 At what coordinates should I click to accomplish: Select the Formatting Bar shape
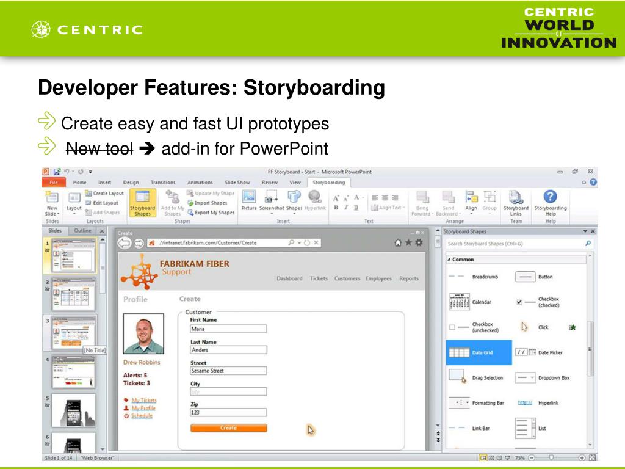476,403
